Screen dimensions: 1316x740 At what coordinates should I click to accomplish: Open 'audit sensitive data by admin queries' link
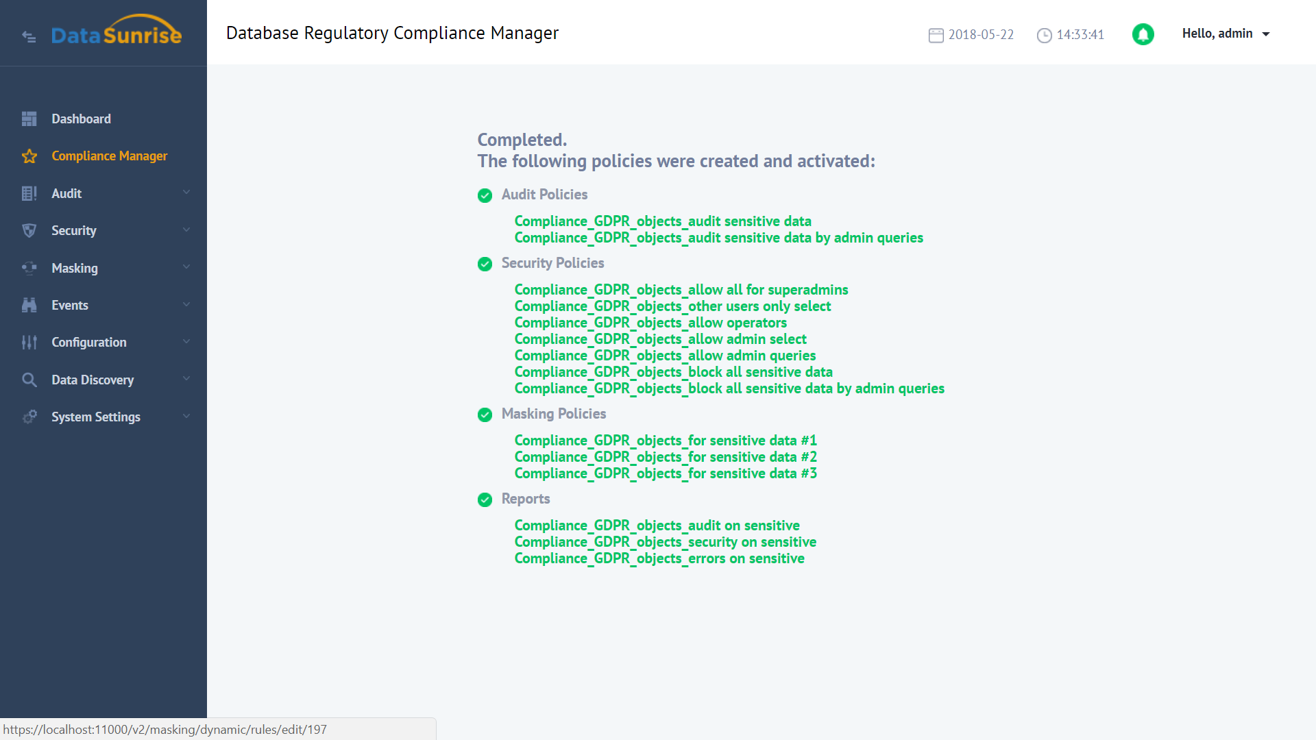click(x=718, y=238)
